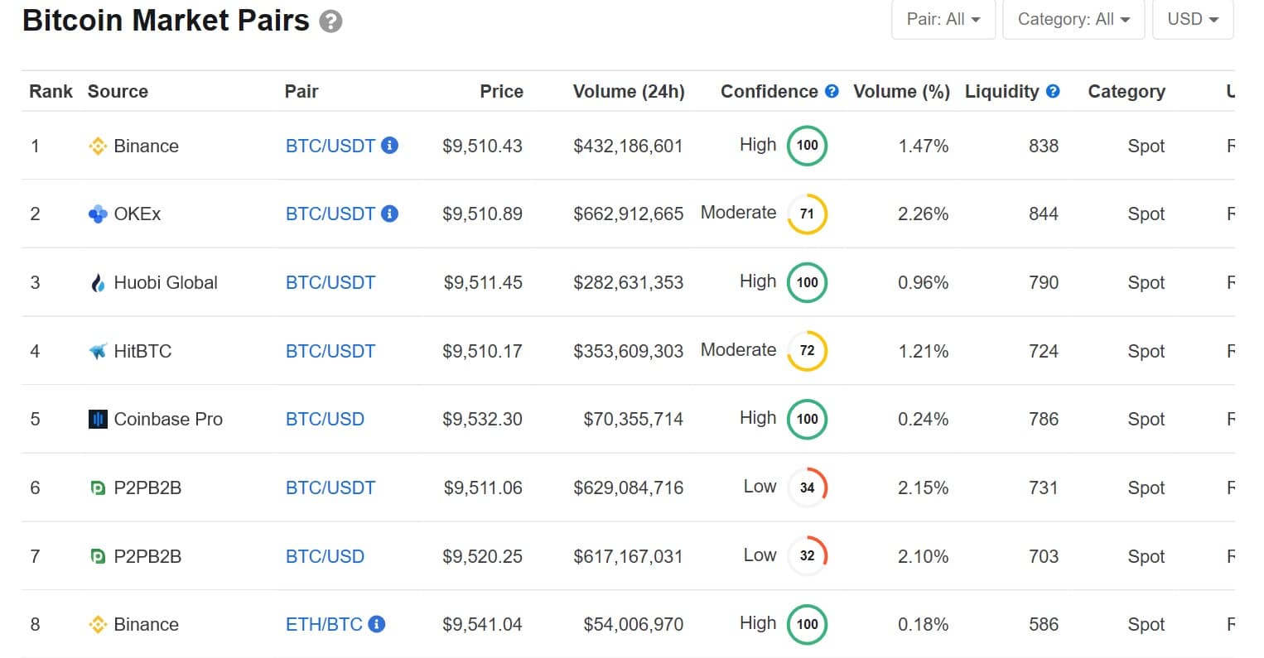Click the Low label for score 34
The image size is (1264, 658).
point(760,487)
